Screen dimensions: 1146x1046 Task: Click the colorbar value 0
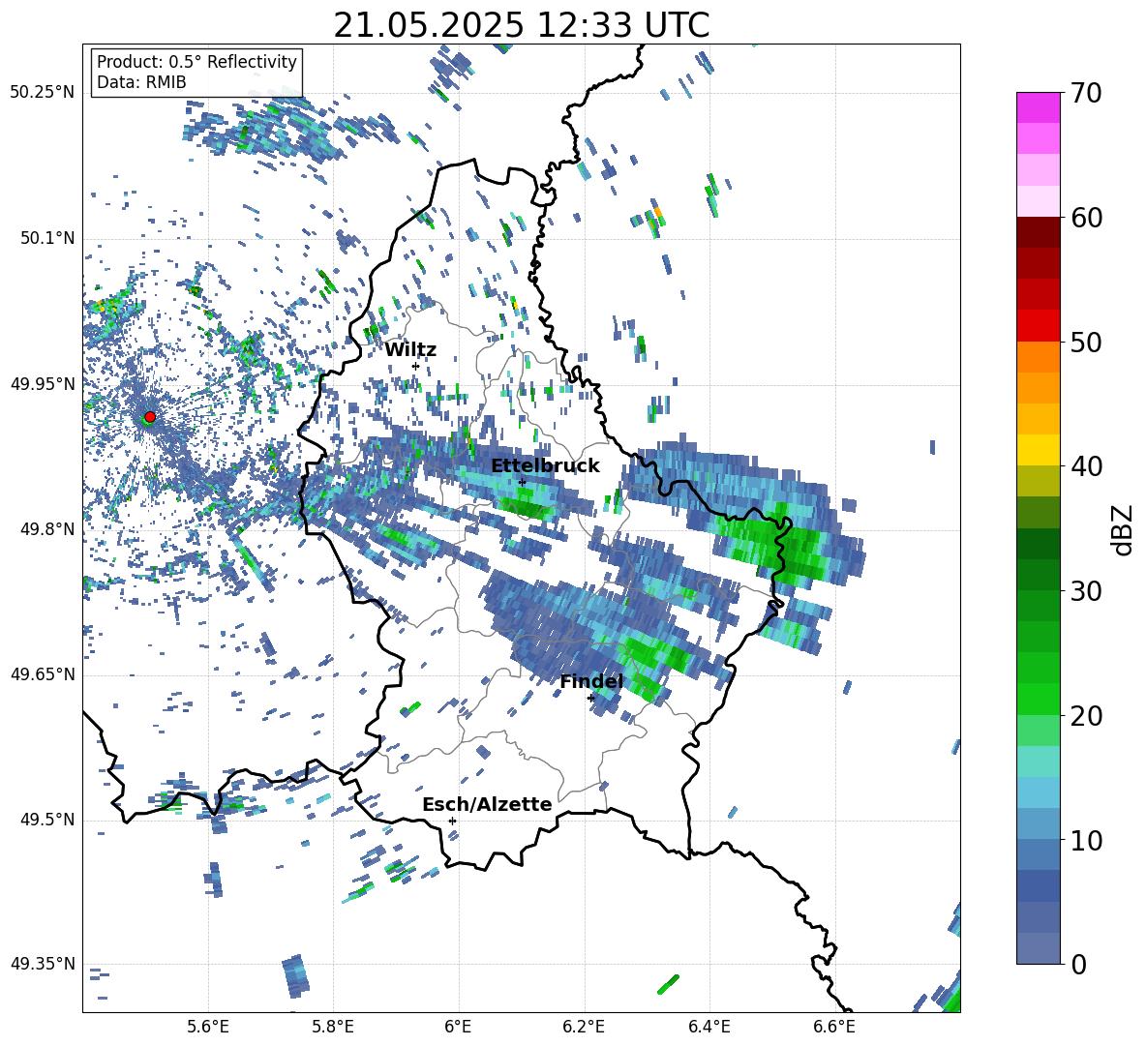pos(1078,964)
